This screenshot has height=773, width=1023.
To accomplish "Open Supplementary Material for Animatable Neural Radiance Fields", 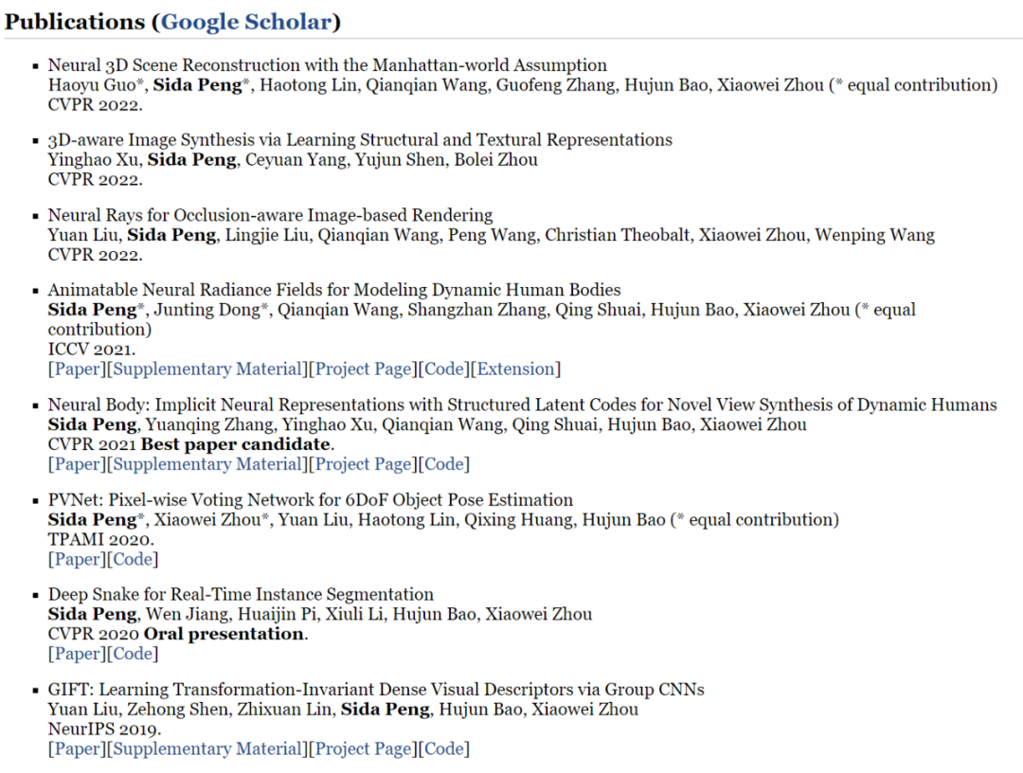I will click(x=208, y=369).
